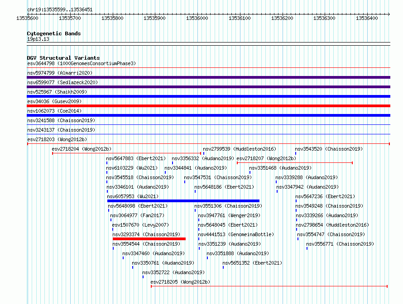Select the nsv3547531 Chaisson2019 label

[218, 177]
